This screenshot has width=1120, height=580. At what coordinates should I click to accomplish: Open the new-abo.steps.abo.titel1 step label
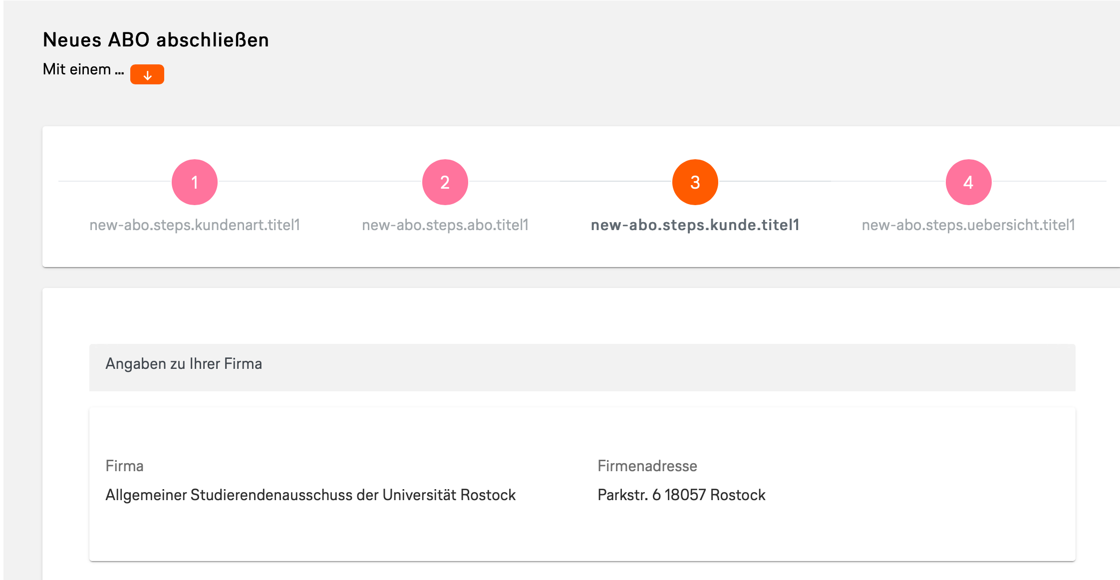(445, 225)
